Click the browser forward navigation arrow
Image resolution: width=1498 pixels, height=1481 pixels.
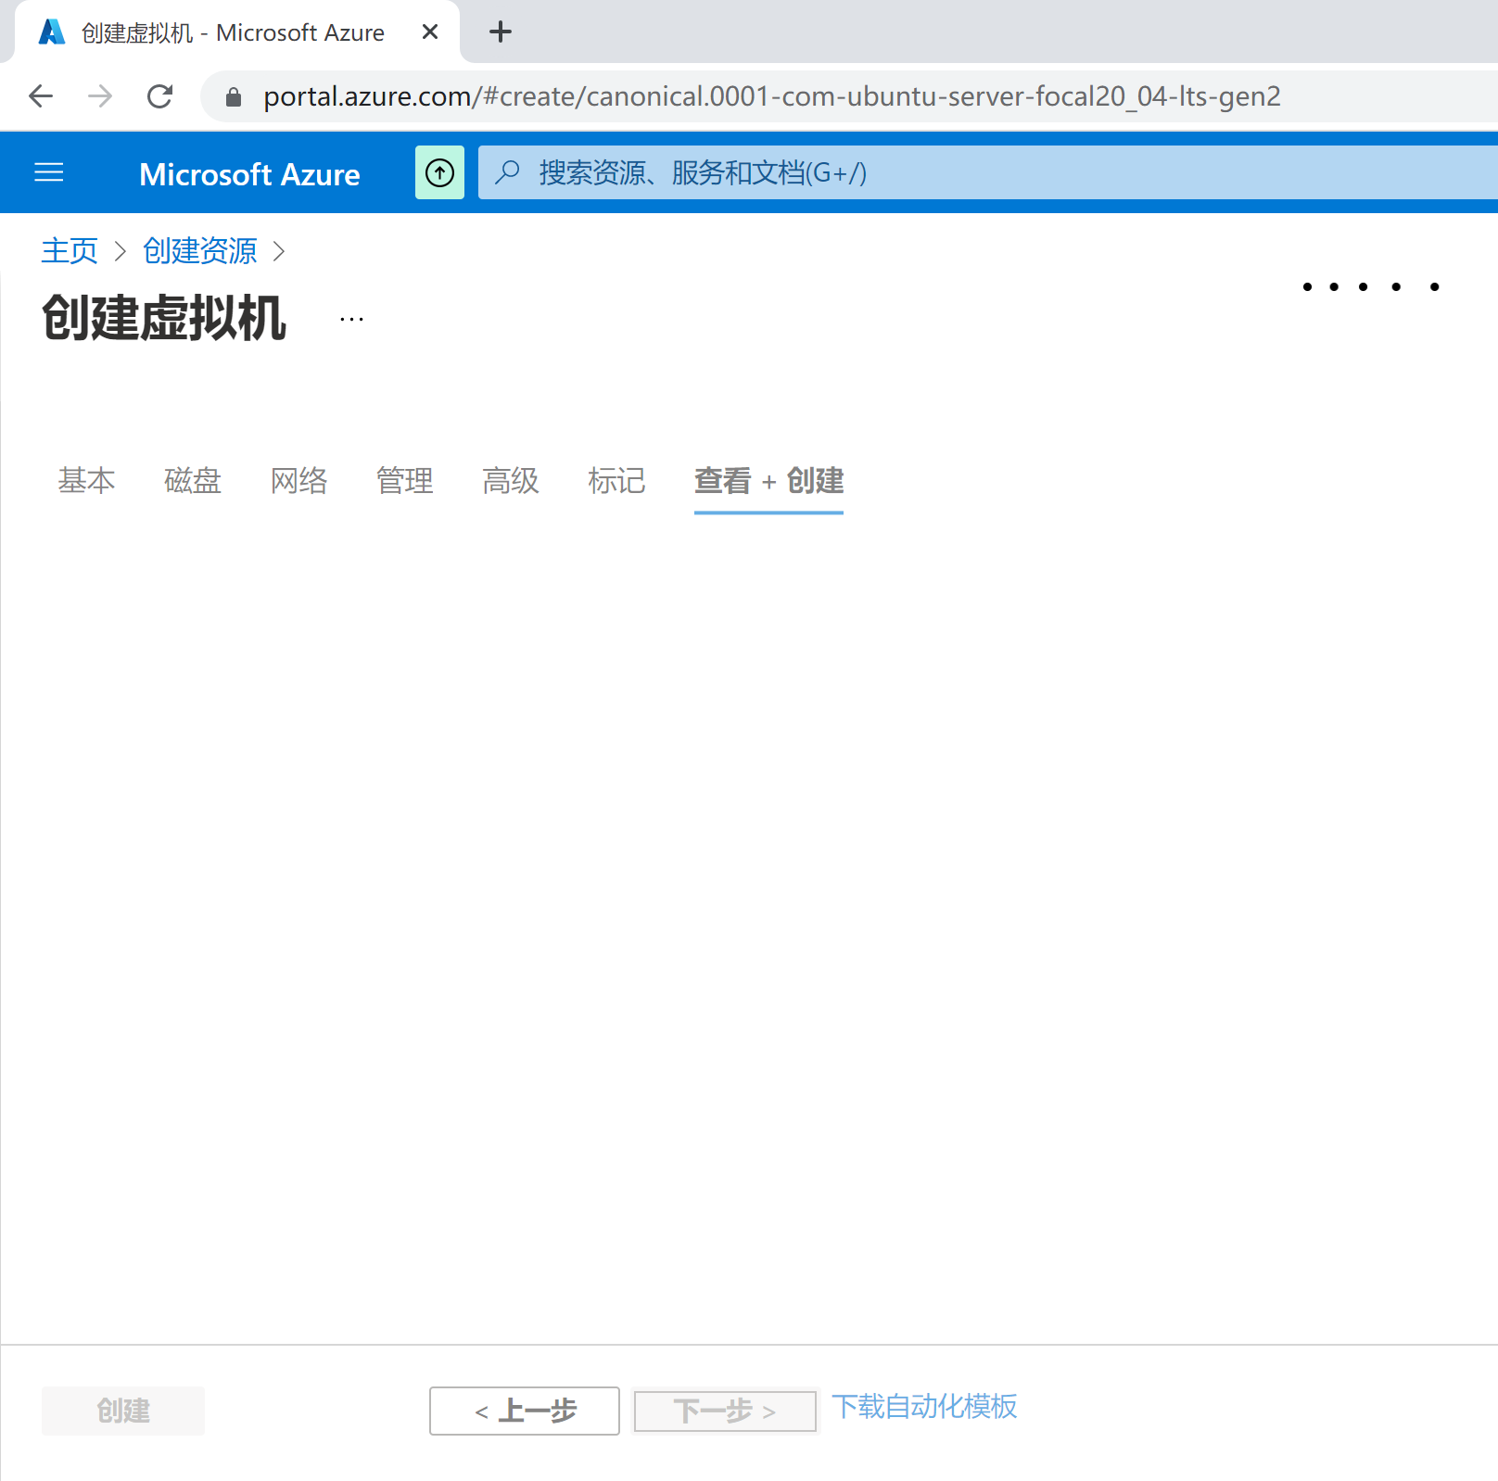(x=99, y=95)
